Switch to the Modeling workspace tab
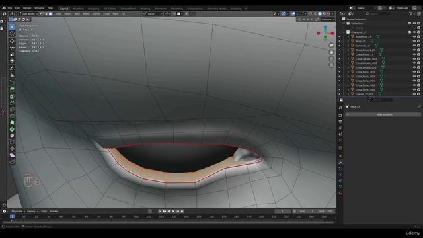The height and width of the screenshot is (238, 423). coord(78,9)
